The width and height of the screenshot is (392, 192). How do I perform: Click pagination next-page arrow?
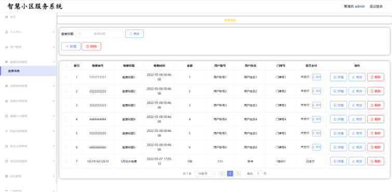pos(238,173)
